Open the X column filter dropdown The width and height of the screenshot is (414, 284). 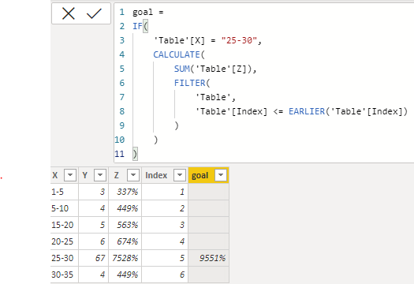click(70, 175)
